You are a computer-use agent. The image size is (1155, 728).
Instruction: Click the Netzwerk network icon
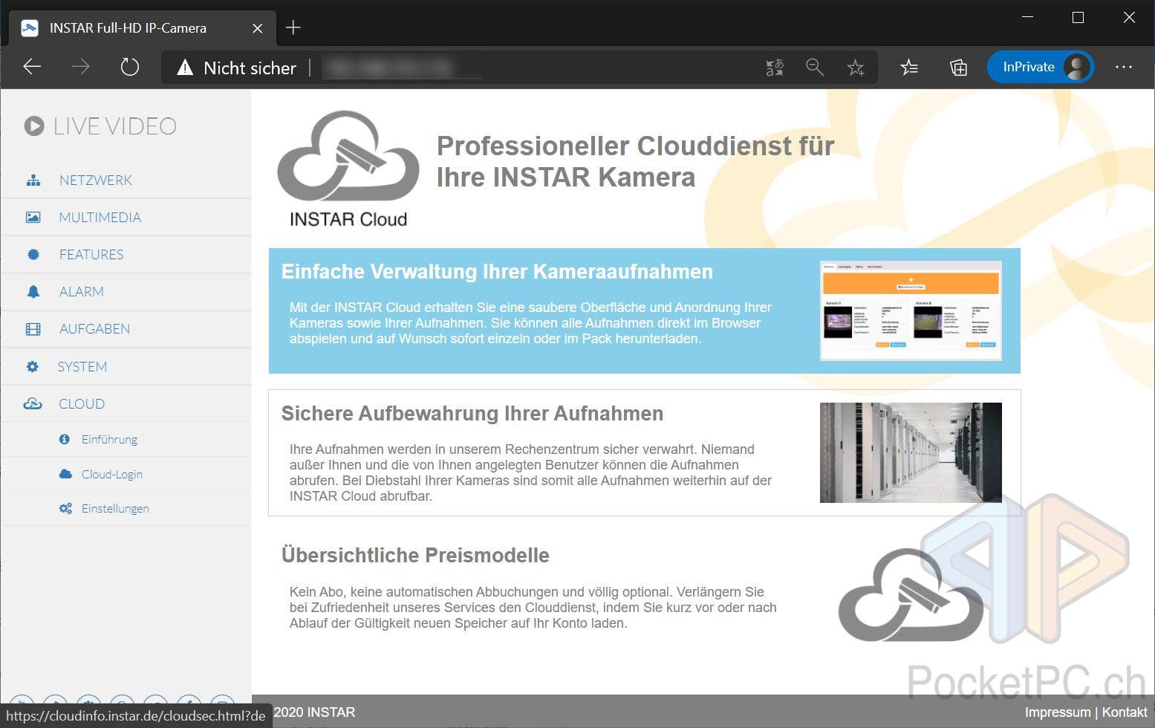tap(33, 181)
